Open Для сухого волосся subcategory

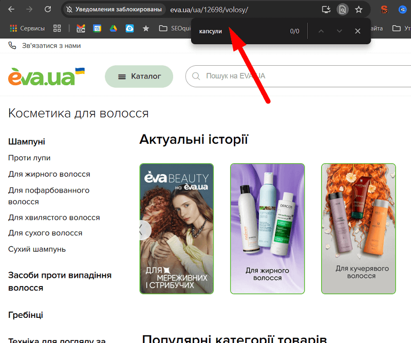[45, 233]
